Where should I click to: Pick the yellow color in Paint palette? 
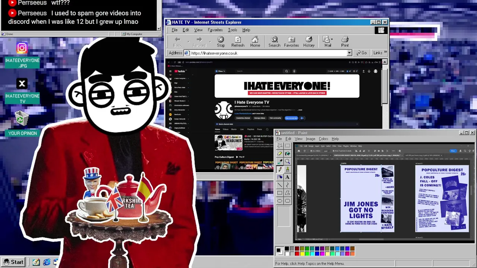[x=302, y=253]
